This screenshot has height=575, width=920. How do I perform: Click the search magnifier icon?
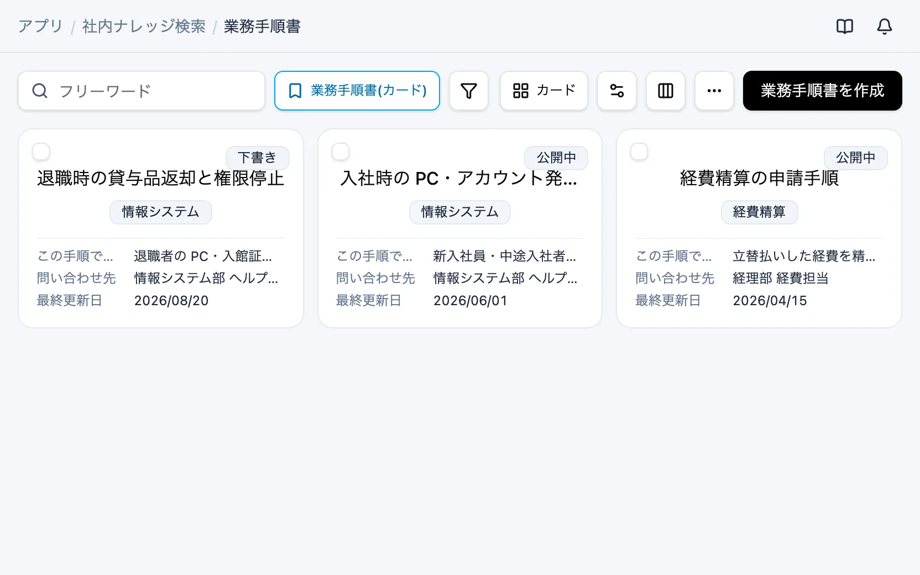click(x=40, y=91)
